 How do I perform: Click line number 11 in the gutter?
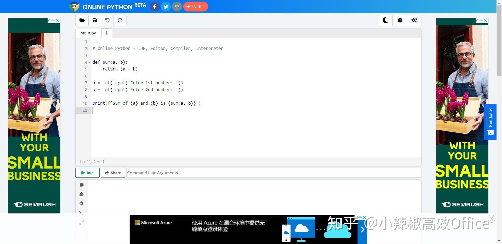point(85,110)
